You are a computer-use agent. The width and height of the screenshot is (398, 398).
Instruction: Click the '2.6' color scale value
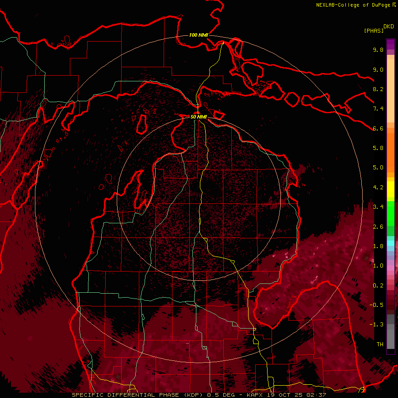(x=378, y=227)
